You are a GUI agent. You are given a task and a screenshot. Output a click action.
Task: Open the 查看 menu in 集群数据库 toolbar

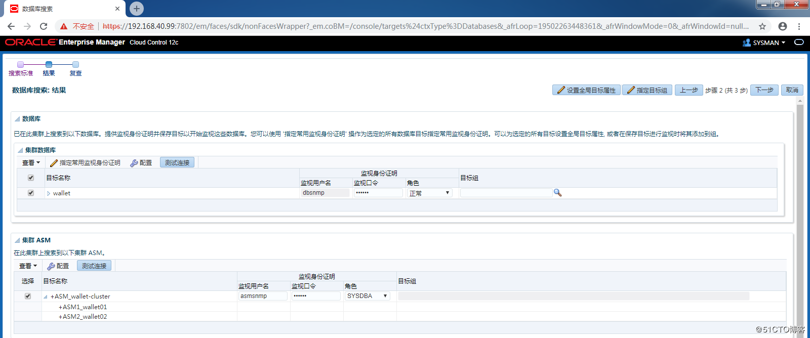coord(31,162)
